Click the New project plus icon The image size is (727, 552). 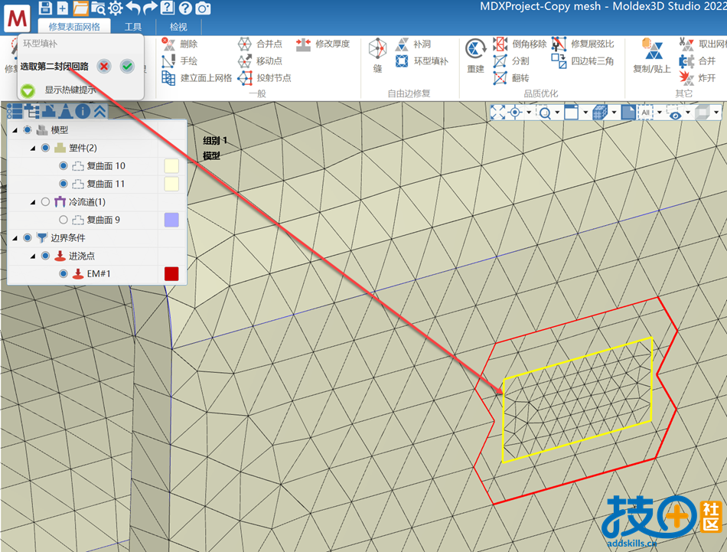(x=62, y=8)
